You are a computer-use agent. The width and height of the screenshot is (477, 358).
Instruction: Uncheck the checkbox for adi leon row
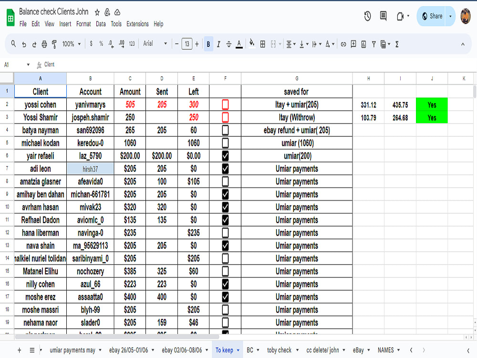click(225, 168)
